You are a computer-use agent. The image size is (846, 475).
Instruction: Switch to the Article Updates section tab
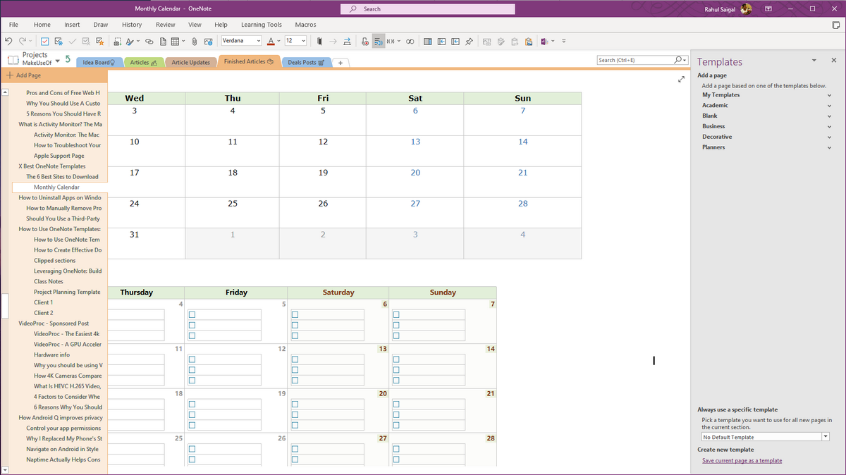click(x=190, y=62)
